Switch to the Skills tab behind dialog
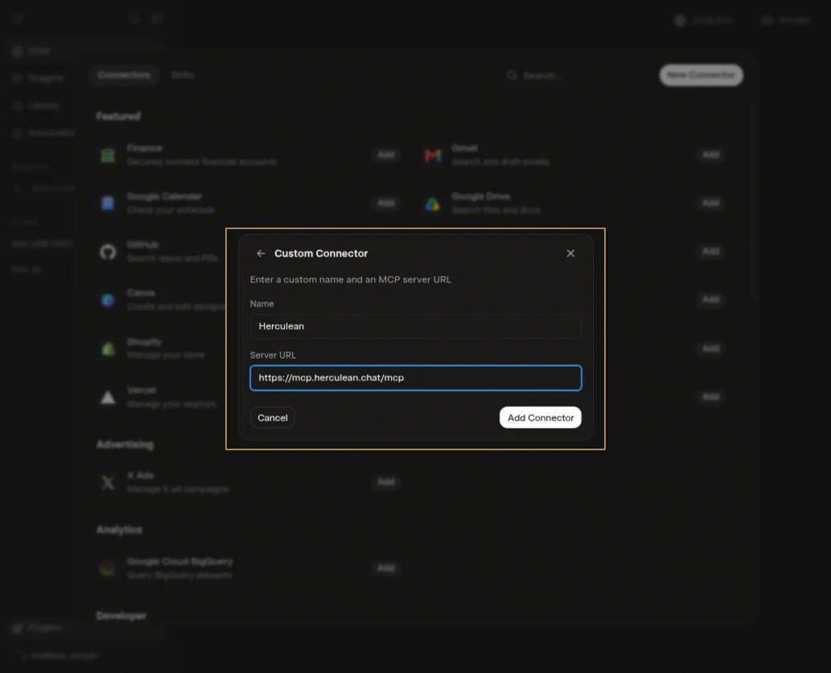The height and width of the screenshot is (673, 831). [183, 76]
